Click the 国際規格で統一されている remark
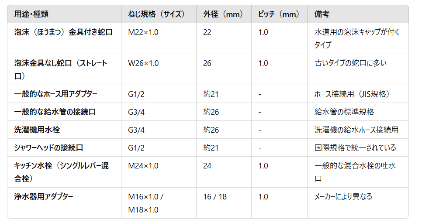422x223 pixels. [355, 148]
